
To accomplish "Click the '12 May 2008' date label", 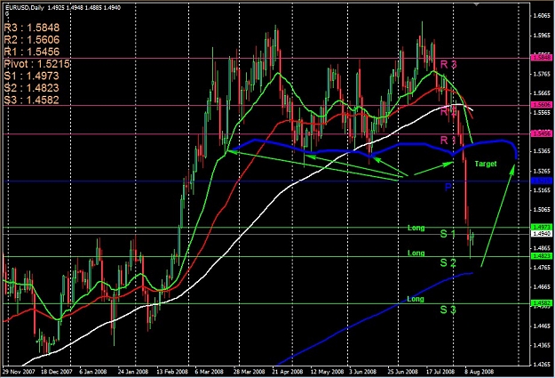I will click(x=328, y=372).
